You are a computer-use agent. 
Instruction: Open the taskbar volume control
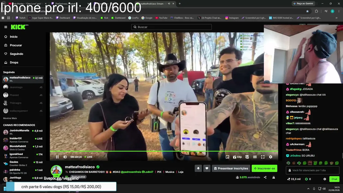tap(324, 189)
